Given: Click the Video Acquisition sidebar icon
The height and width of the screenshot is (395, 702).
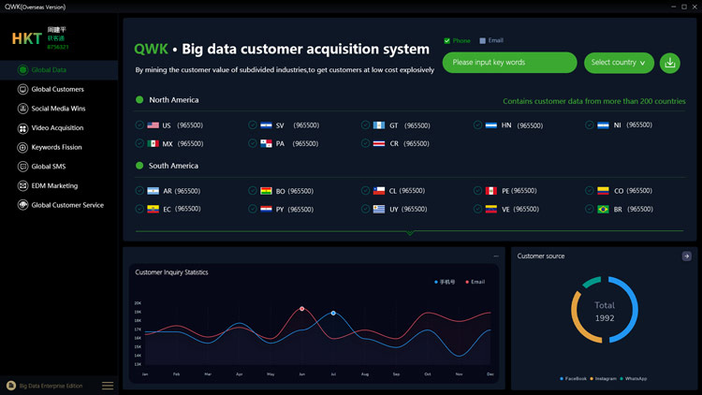Looking at the screenshot, I should coord(23,128).
